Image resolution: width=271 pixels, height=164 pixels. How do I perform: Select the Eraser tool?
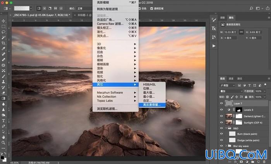(x=3, y=93)
